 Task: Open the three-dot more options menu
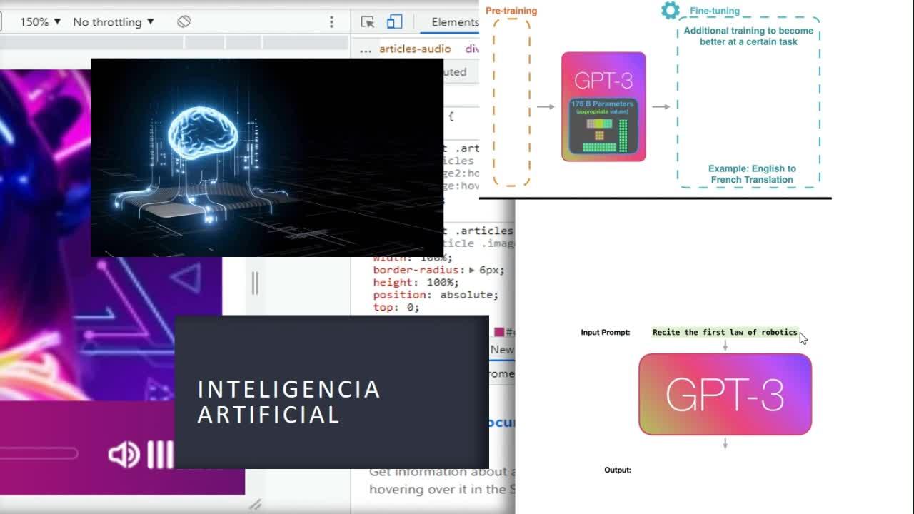coord(331,22)
